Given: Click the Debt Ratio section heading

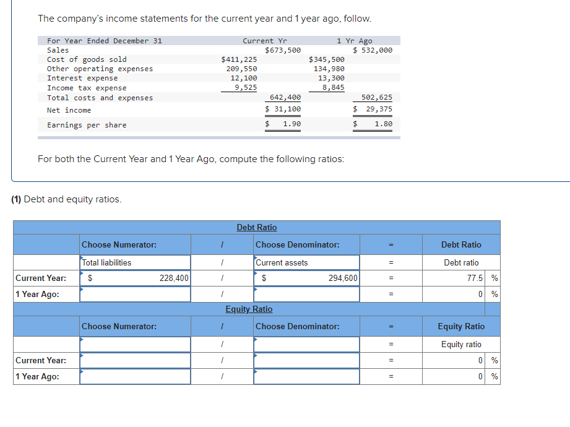Looking at the screenshot, I should pos(257,227).
